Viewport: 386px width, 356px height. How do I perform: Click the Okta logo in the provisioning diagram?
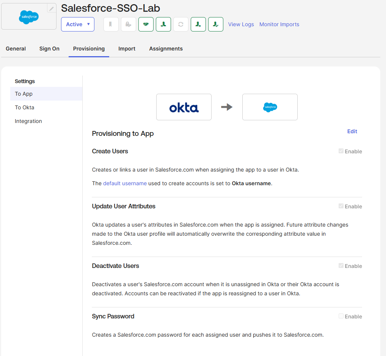184,107
